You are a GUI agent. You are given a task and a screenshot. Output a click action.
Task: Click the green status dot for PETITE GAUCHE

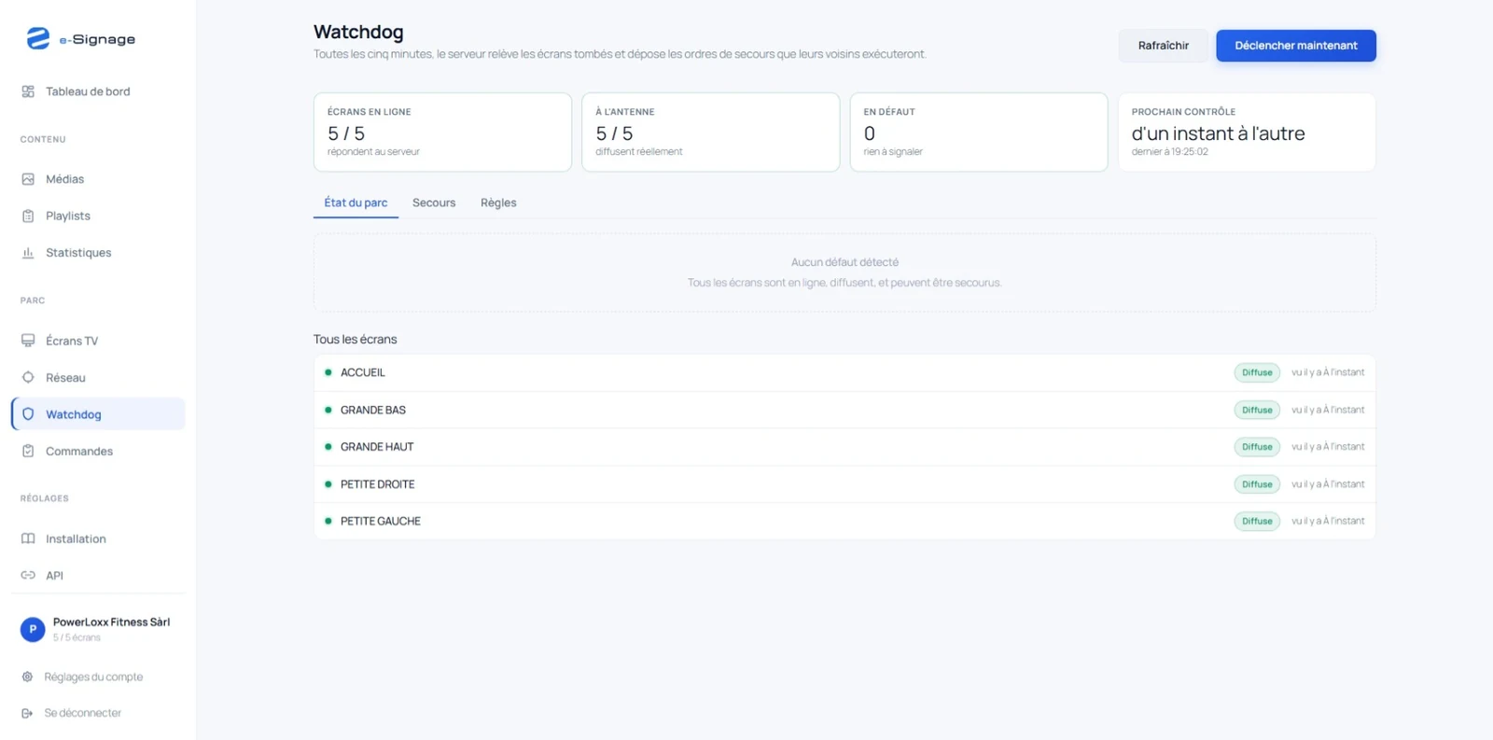tap(328, 521)
